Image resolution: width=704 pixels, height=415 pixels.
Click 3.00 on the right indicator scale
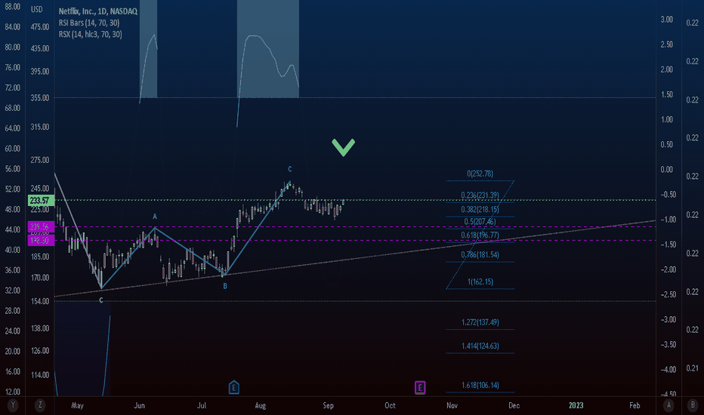[x=667, y=20]
